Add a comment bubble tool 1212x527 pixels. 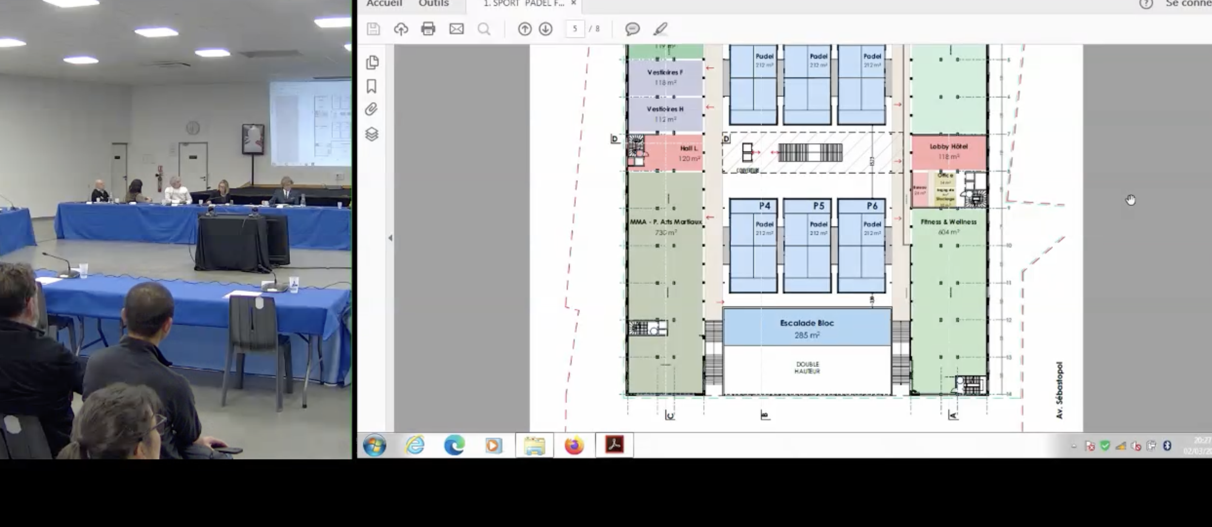(632, 29)
